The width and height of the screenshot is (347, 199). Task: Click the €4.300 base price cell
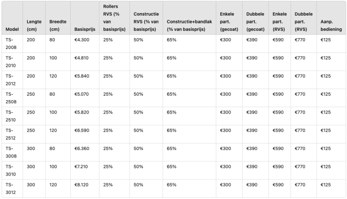coord(82,39)
